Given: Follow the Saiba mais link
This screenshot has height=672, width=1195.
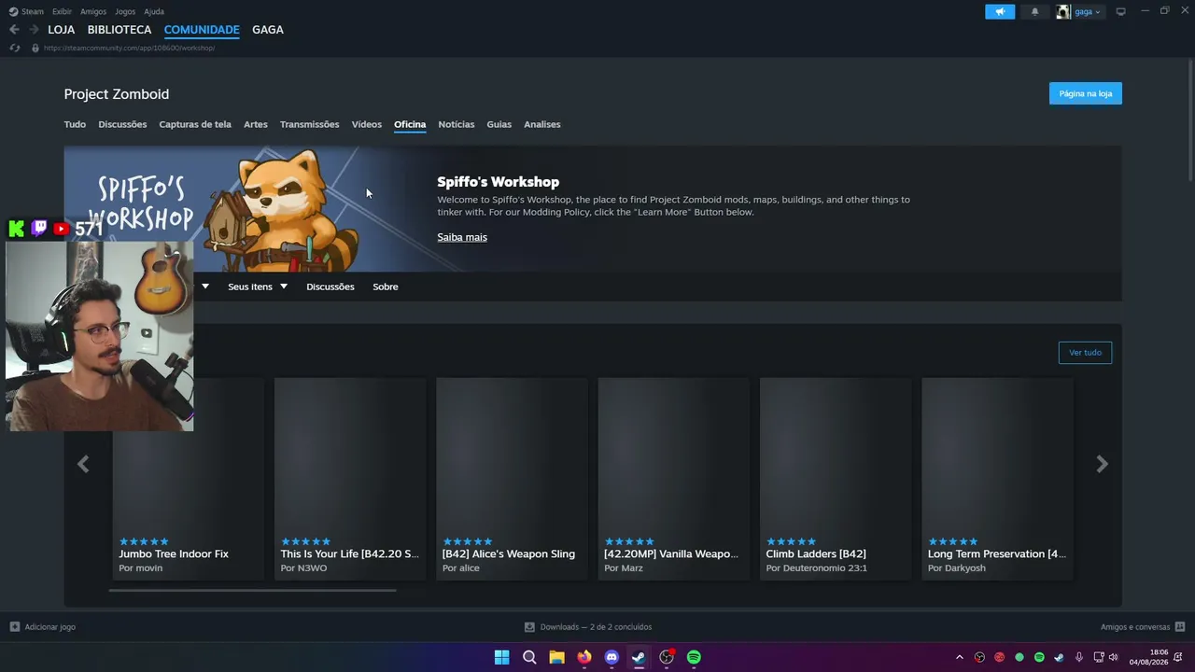Looking at the screenshot, I should (462, 237).
